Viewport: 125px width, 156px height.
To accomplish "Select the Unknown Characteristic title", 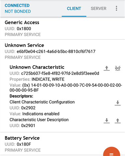I will 37,67.
